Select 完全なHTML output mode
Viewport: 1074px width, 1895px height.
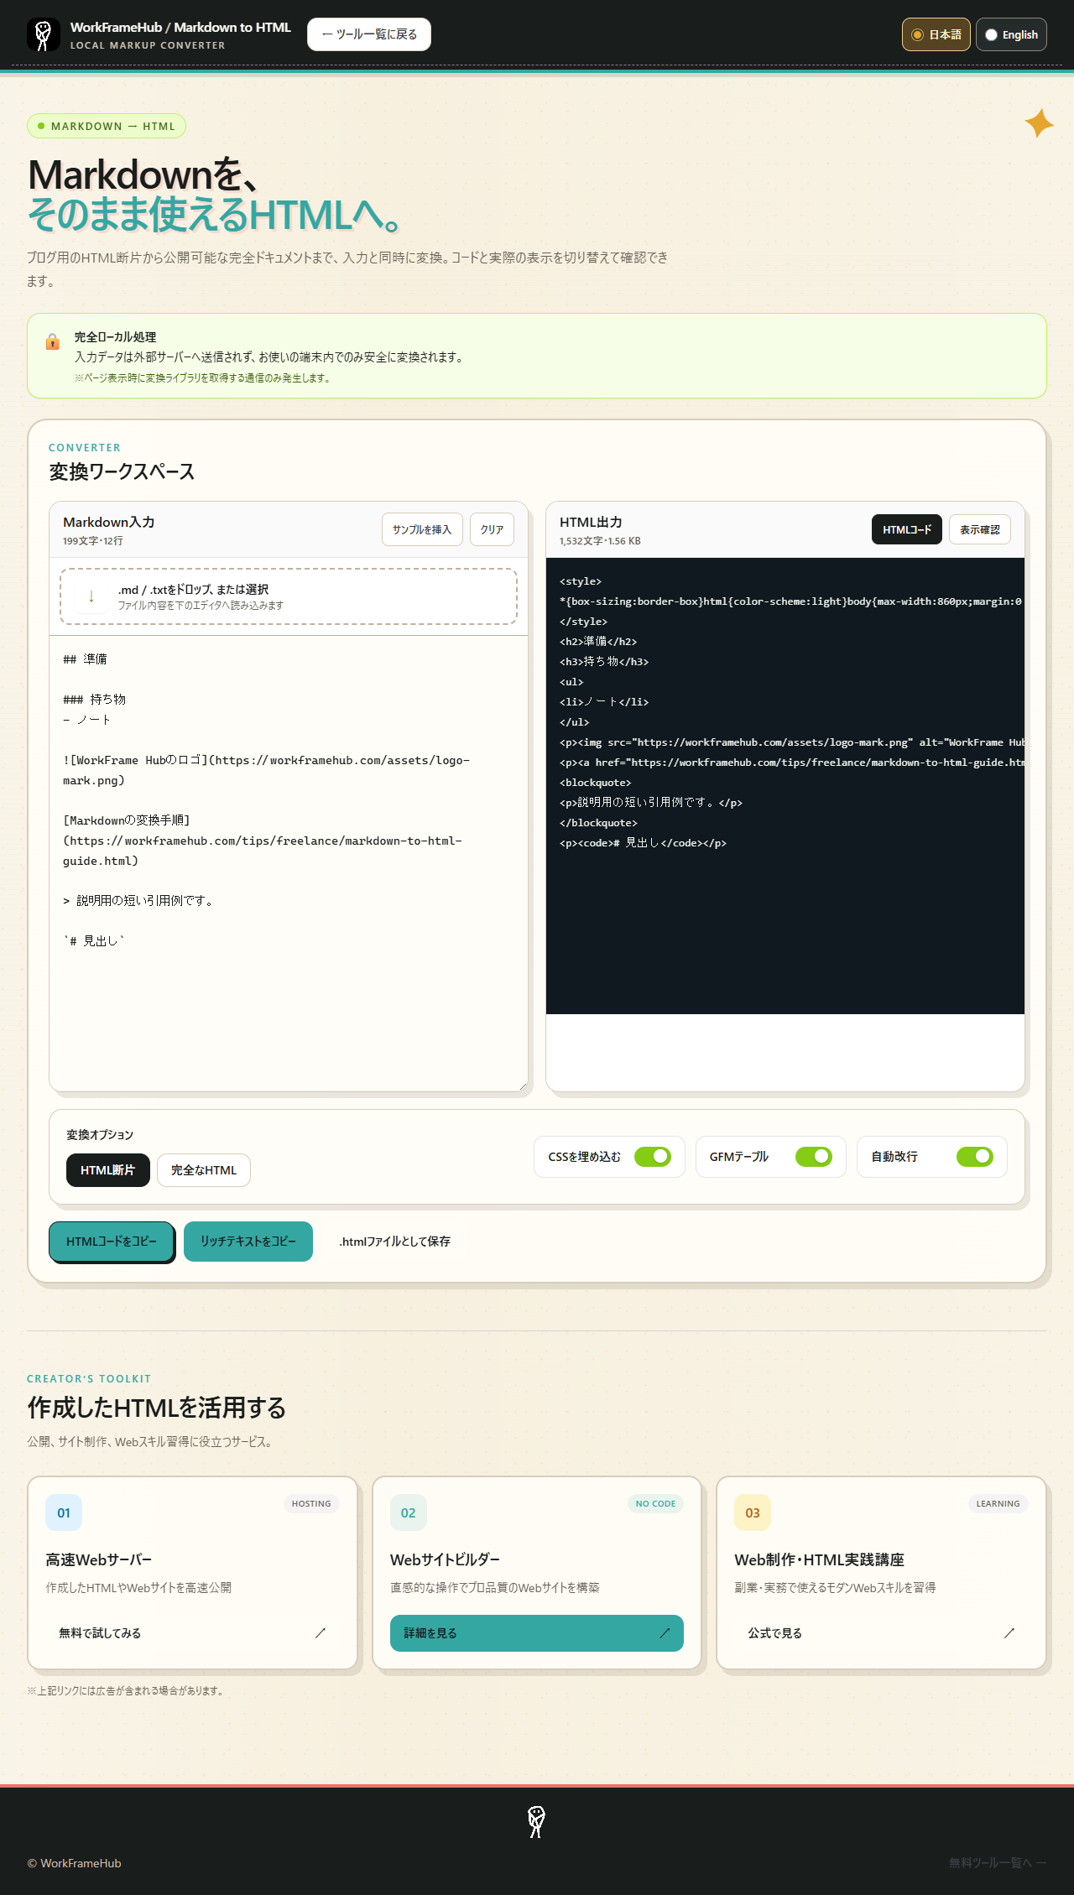204,1170
